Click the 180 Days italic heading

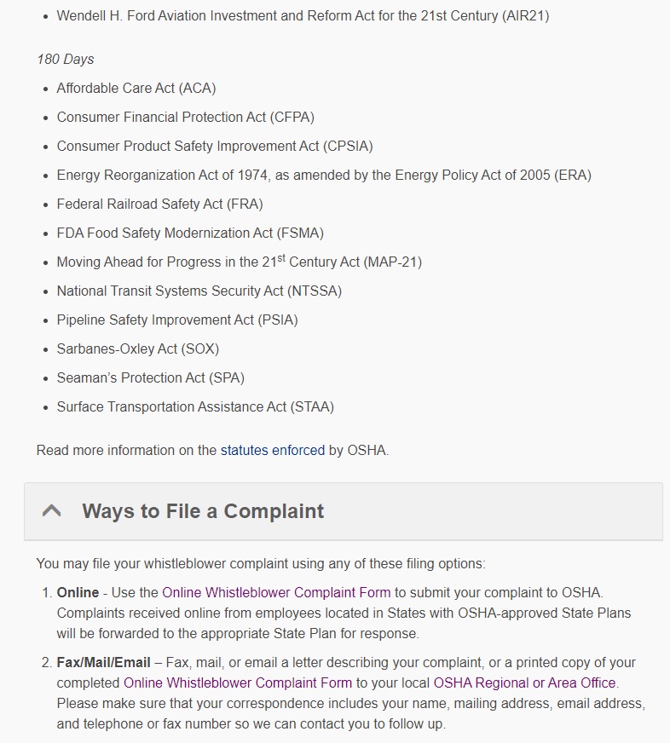pos(66,60)
